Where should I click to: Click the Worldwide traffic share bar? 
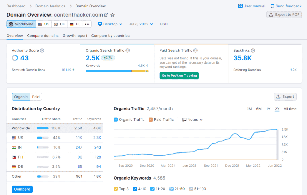tap(43, 128)
